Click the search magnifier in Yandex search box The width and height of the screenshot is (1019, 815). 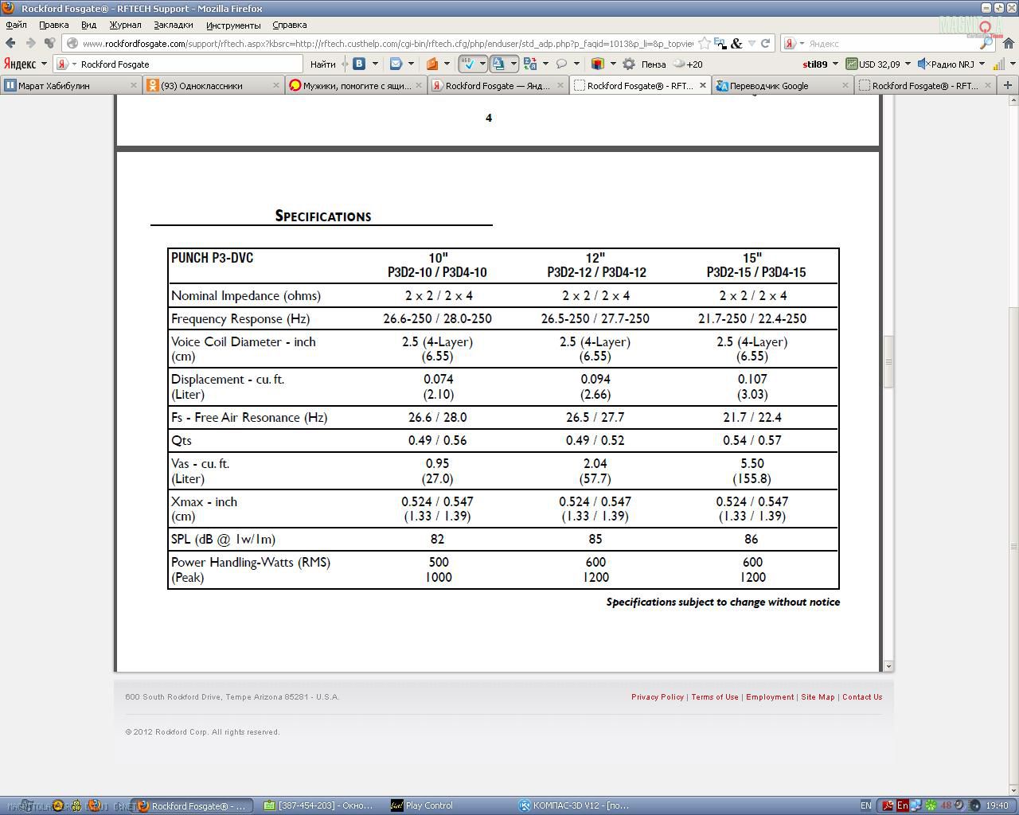pyautogui.click(x=986, y=43)
